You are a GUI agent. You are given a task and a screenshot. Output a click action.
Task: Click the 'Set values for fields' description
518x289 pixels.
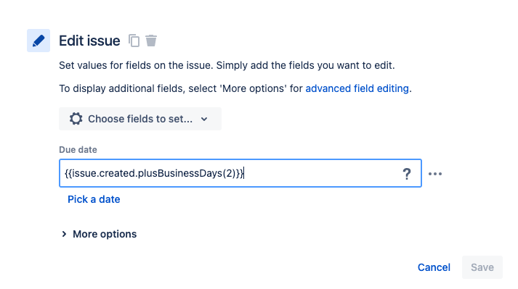pos(227,65)
